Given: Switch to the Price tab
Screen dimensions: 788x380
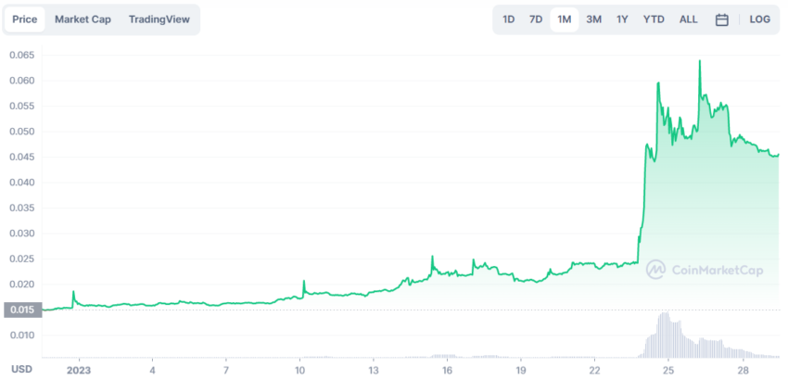Looking at the screenshot, I should pyautogui.click(x=25, y=19).
